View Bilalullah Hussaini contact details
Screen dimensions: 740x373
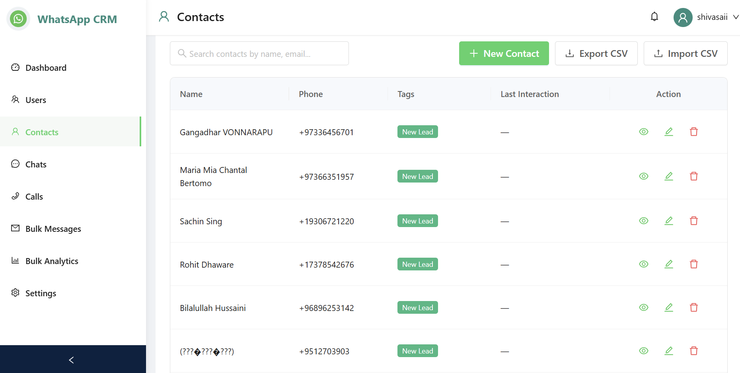[644, 307]
